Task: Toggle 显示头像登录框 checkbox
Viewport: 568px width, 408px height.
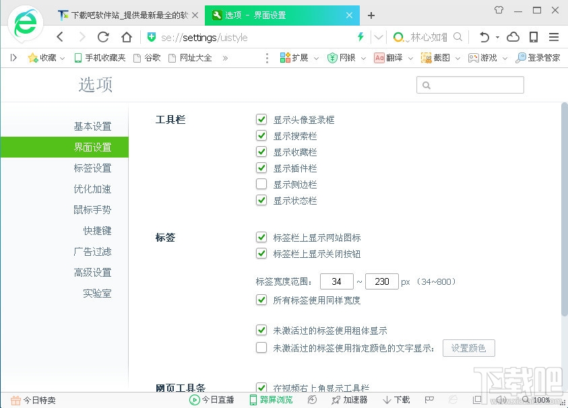Action: coord(261,119)
